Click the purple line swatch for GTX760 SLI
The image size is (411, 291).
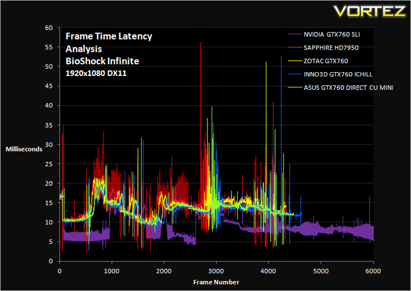(295, 35)
